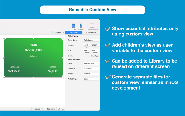Click the 138% zoom level display
Viewport: 185px width, 116px height.
point(59,33)
